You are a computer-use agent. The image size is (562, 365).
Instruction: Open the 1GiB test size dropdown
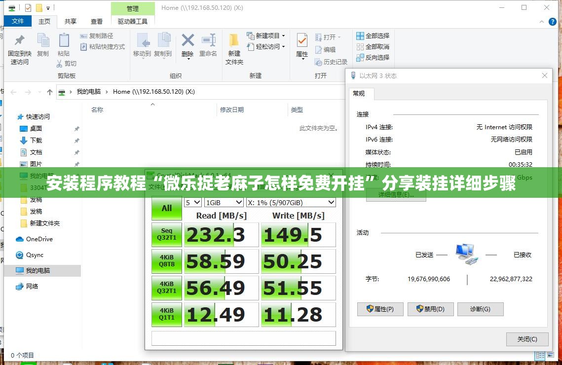(224, 202)
